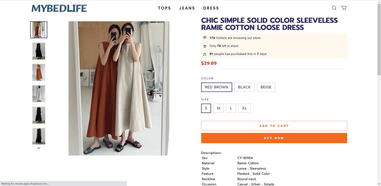This screenshot has width=381, height=186.
Task: Click the box icon beside stock count
Action: tap(205, 46)
